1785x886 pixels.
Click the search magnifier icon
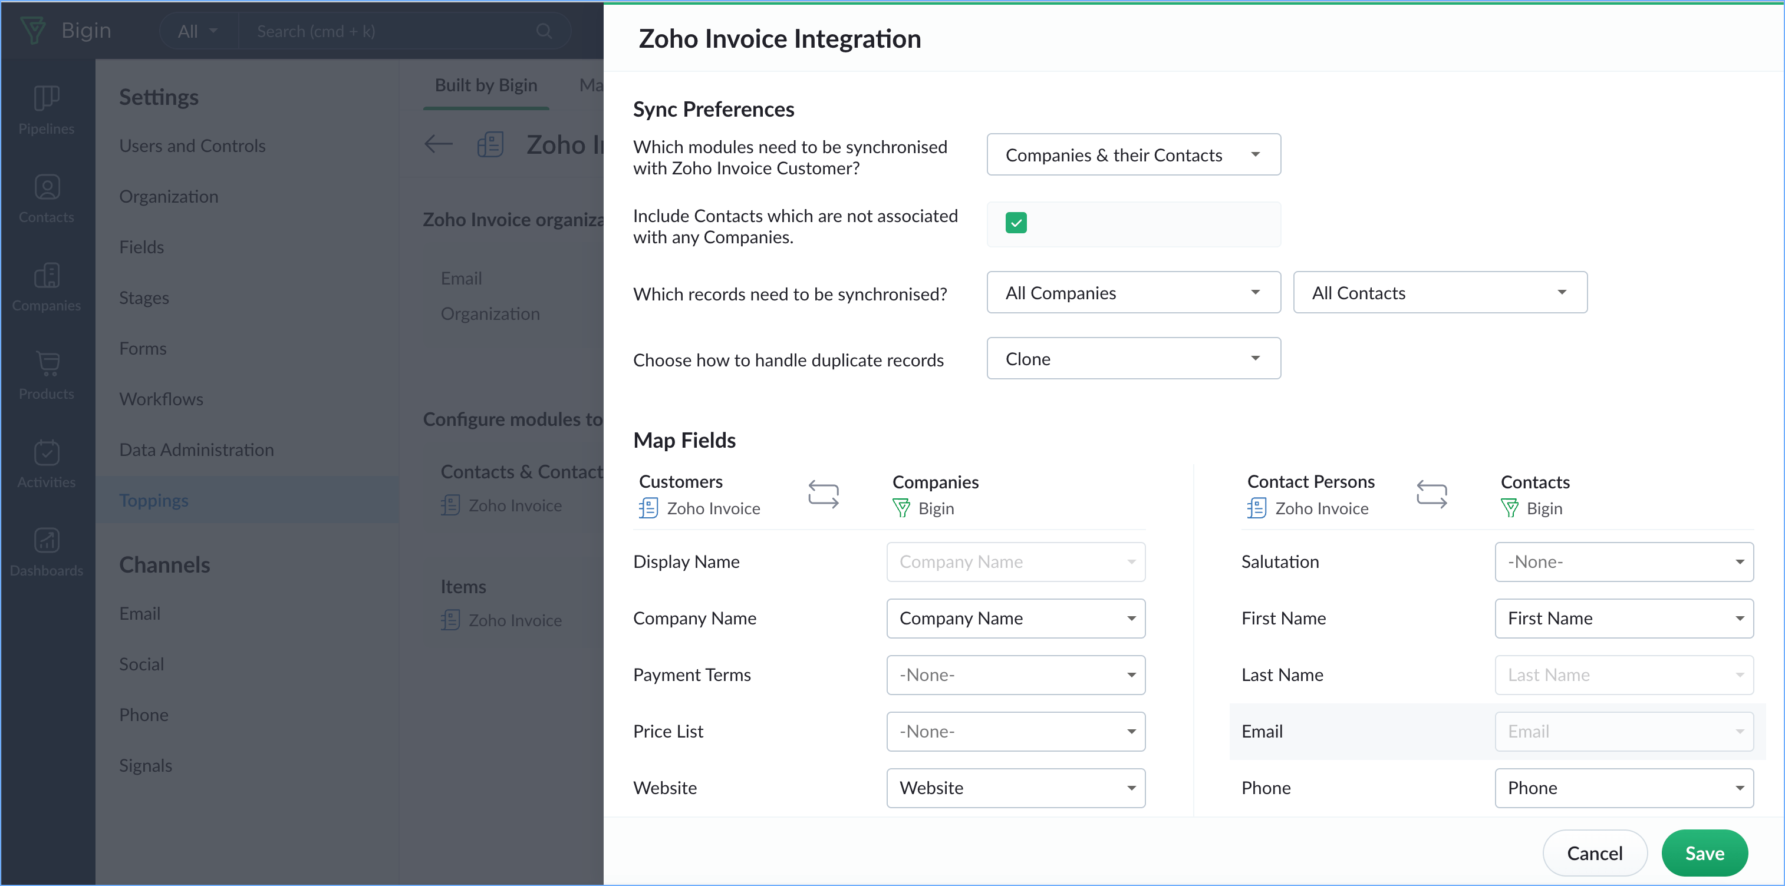[544, 31]
